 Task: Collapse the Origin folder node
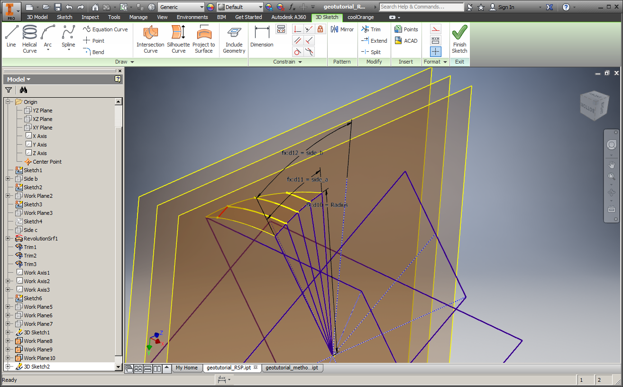tap(8, 102)
